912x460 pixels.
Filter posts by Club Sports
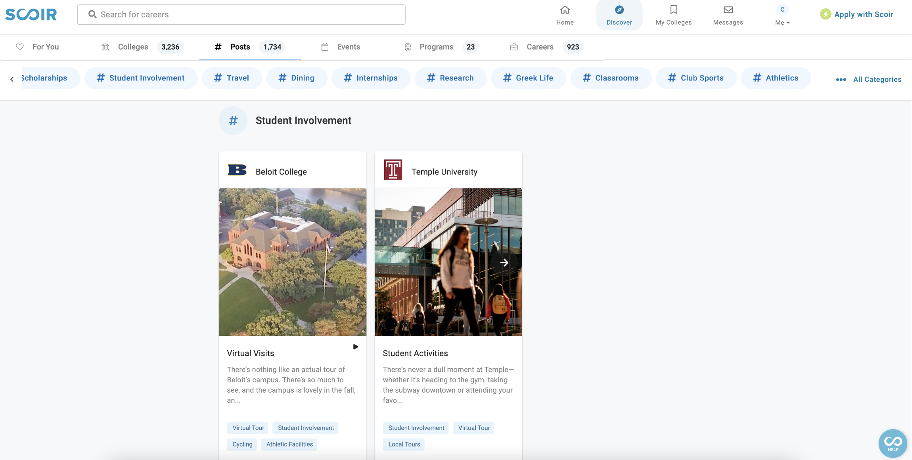click(x=696, y=78)
